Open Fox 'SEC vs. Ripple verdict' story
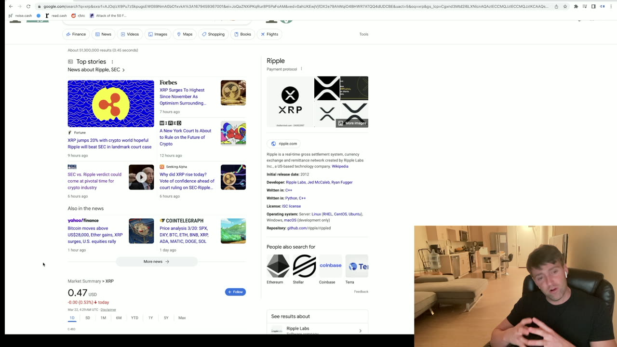Viewport: 617px width, 347px height. point(94,181)
